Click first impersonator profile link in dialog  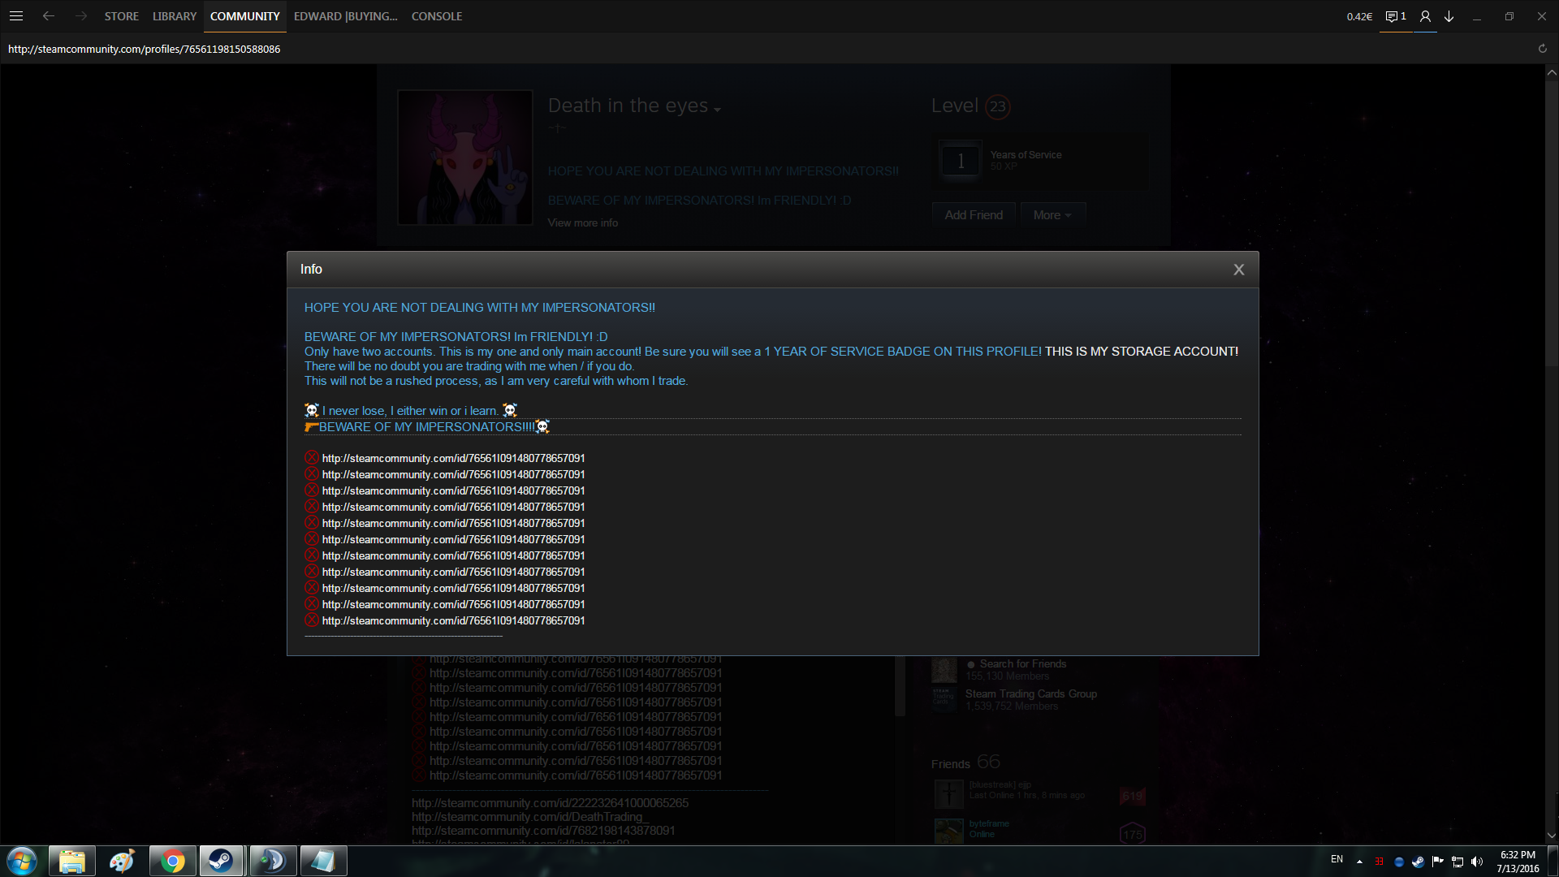click(453, 458)
